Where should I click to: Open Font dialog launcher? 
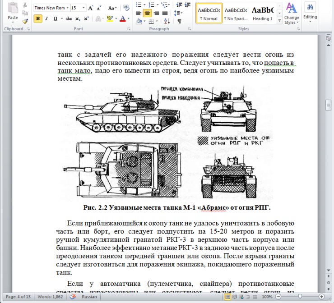tap(129, 29)
